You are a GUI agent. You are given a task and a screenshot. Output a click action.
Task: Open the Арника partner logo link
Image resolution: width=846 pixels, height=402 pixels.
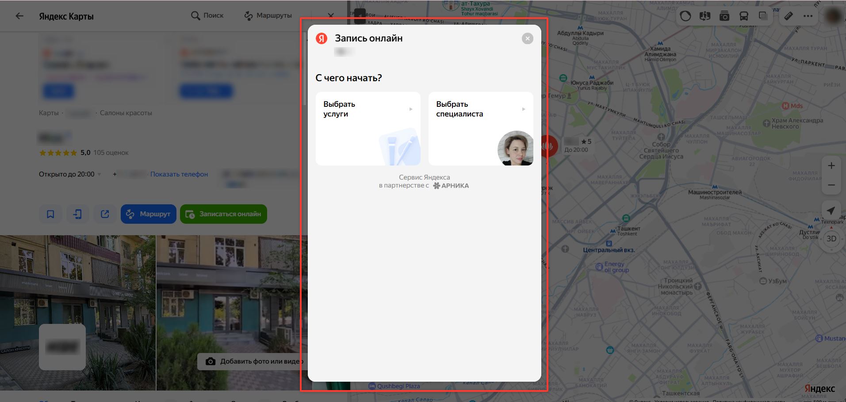[451, 186]
